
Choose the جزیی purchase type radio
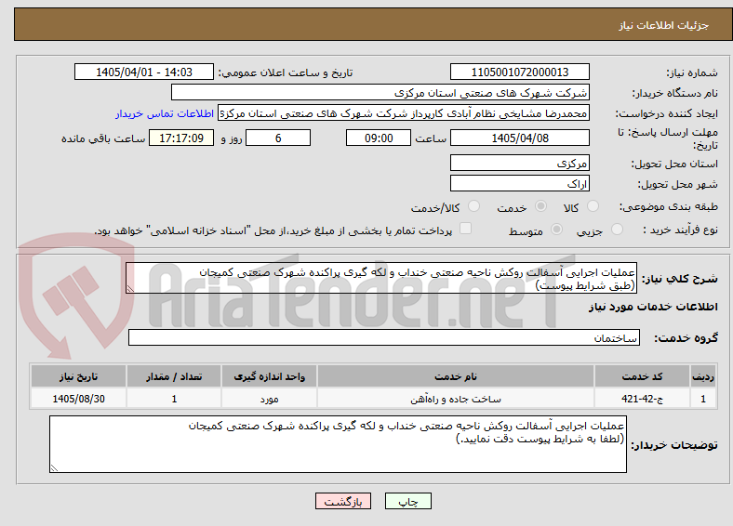[617, 229]
